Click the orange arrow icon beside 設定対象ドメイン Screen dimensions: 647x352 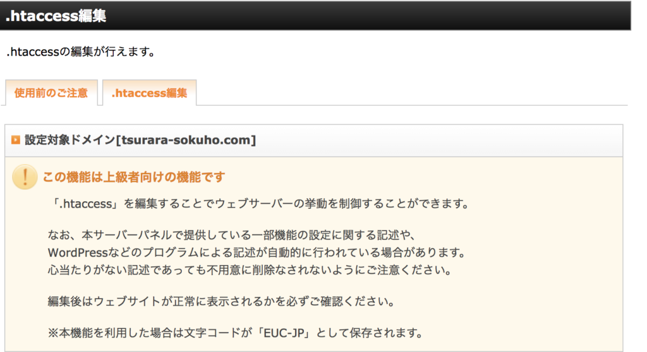tap(16, 140)
